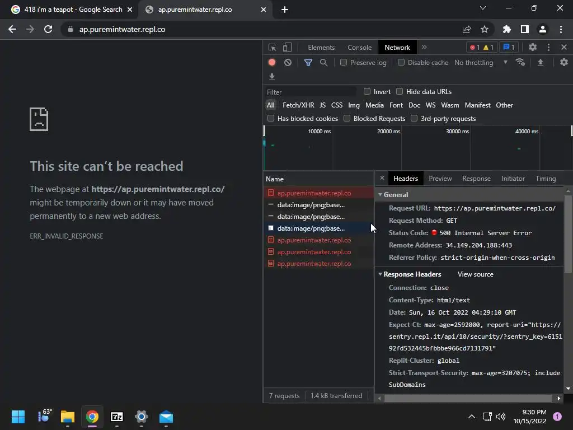Go back to previous page
Image resolution: width=573 pixels, height=430 pixels.
coord(12,29)
